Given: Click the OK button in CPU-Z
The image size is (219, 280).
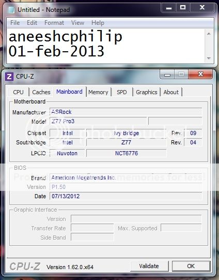Looking at the screenshot, I should pyautogui.click(x=191, y=266).
